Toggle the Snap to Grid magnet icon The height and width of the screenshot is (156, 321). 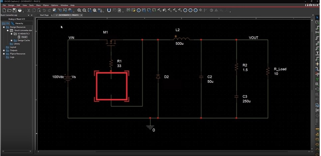point(109,10)
